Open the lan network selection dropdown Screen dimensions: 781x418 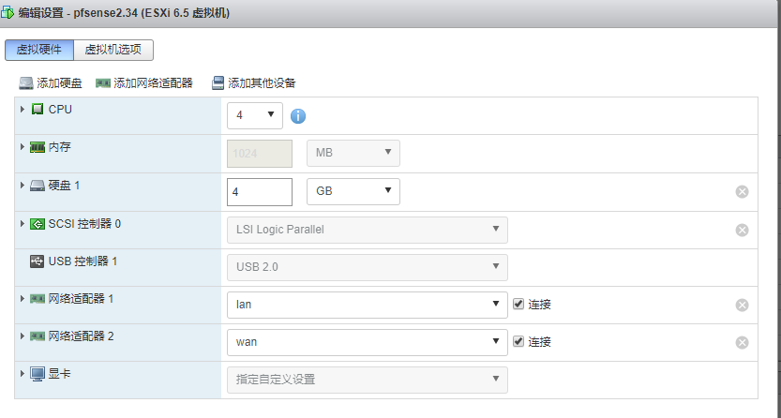tap(367, 305)
